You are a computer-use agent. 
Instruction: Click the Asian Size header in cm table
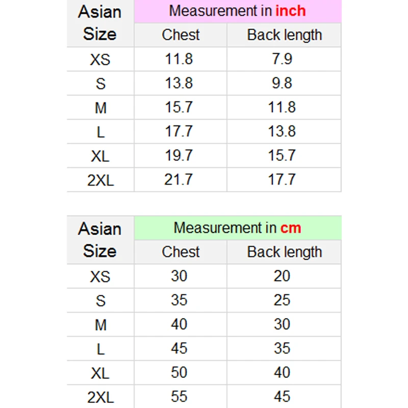click(x=100, y=240)
